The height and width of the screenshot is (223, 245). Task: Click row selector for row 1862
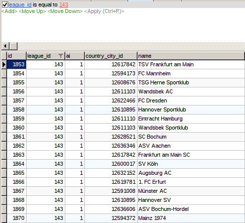(4, 146)
